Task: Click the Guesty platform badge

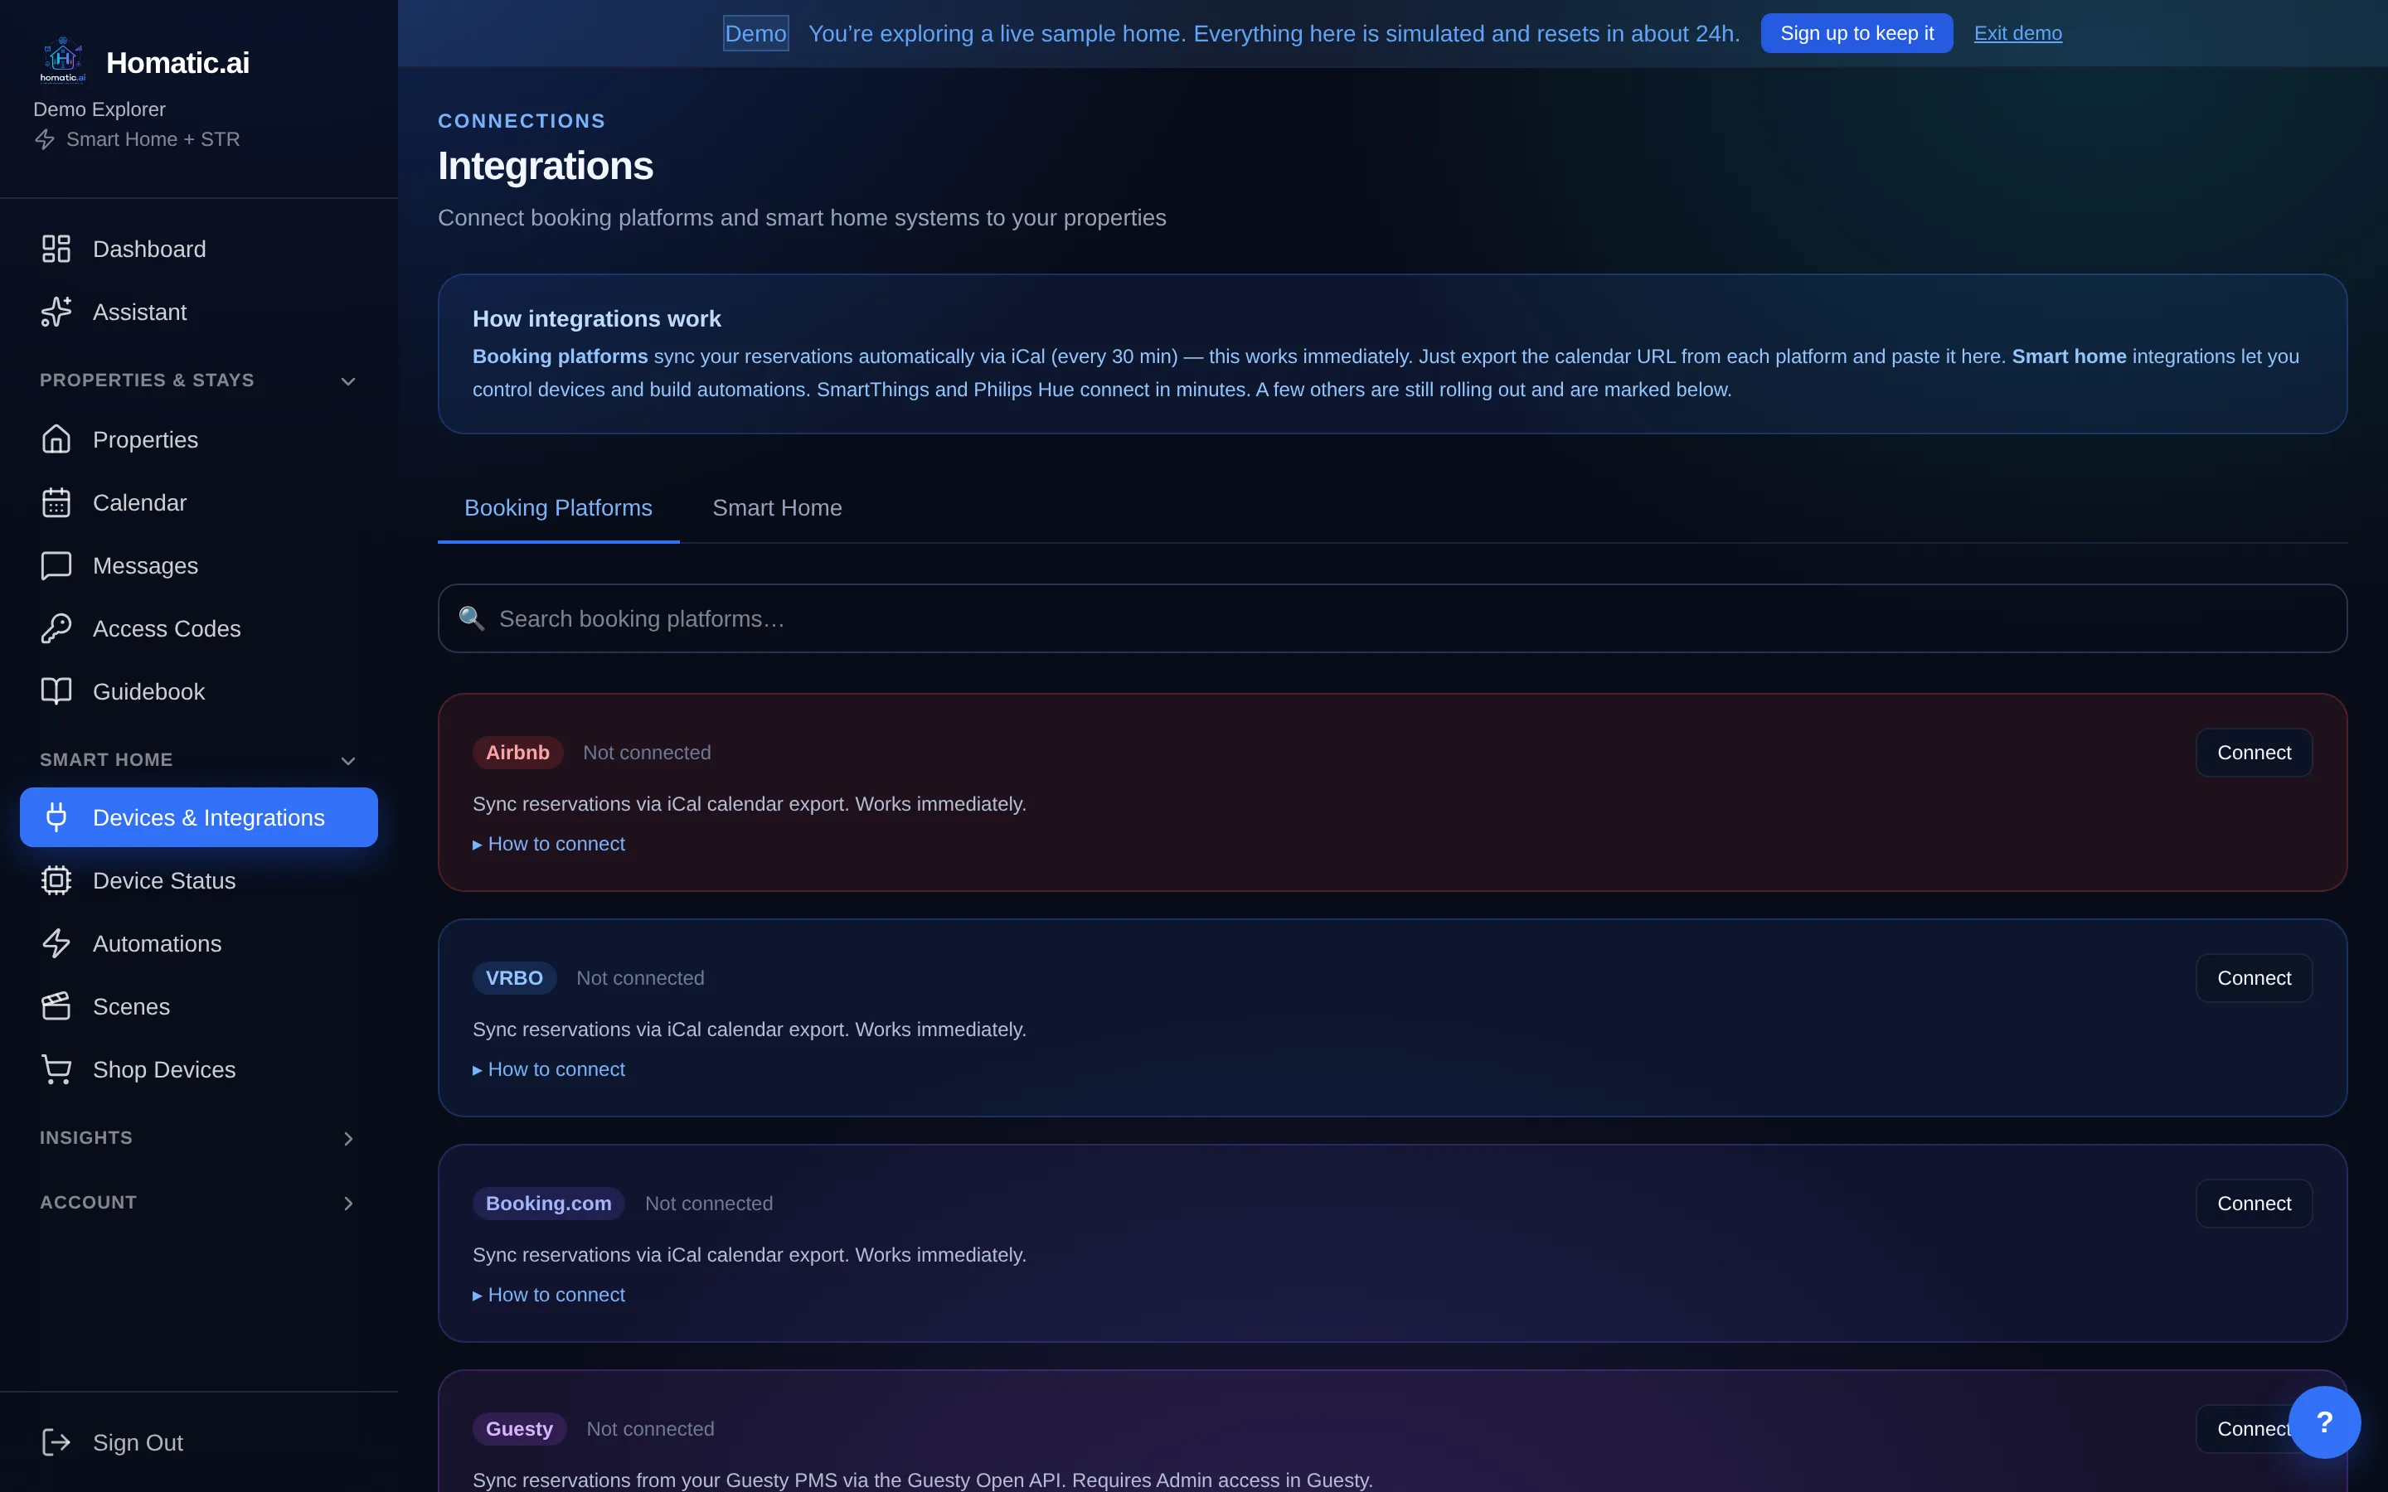Action: point(519,1429)
